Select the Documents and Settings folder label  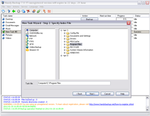pyautogui.click(x=80, y=36)
